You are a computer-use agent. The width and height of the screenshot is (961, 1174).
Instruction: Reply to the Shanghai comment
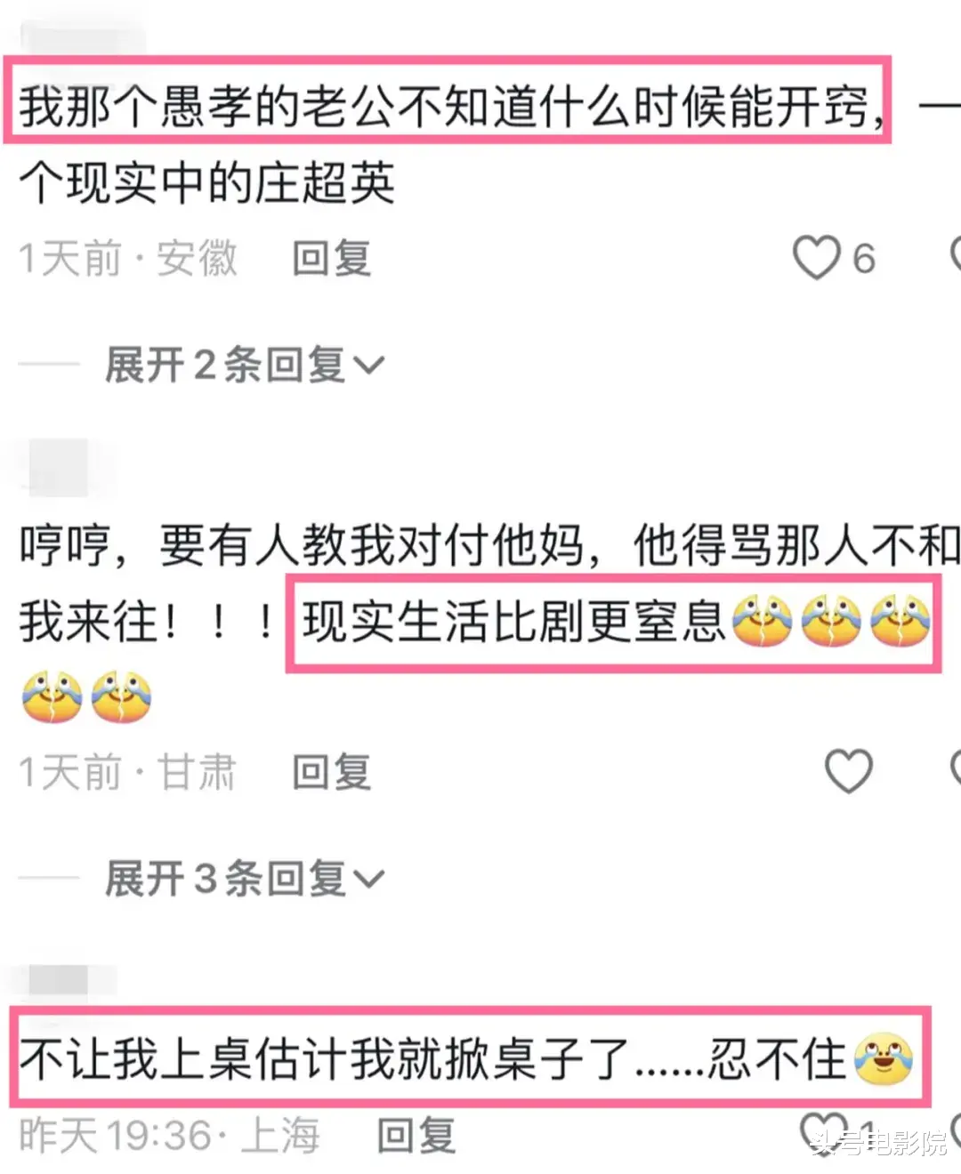tap(416, 1136)
